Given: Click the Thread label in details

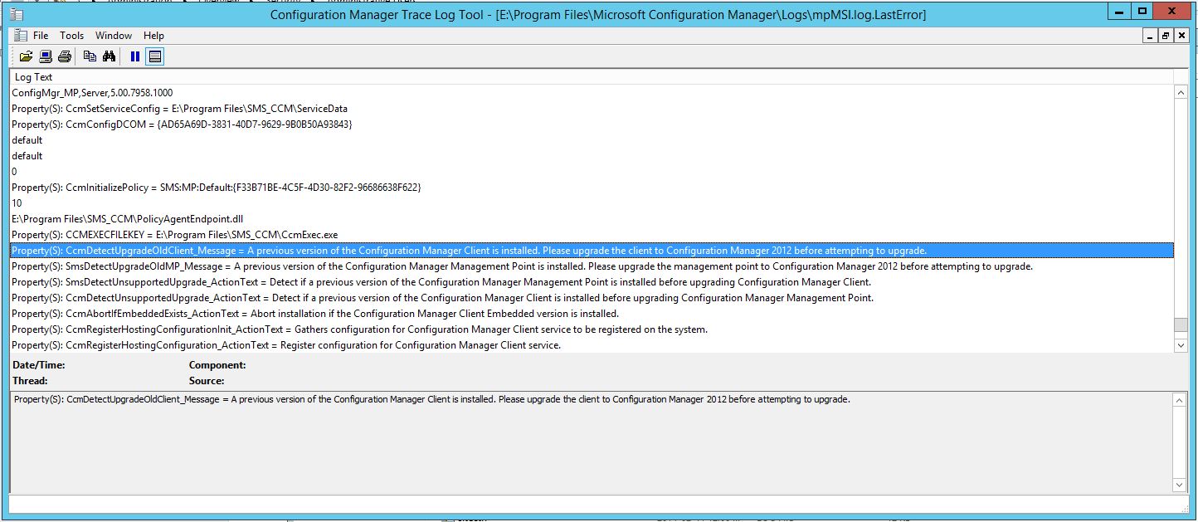Looking at the screenshot, I should coord(30,381).
